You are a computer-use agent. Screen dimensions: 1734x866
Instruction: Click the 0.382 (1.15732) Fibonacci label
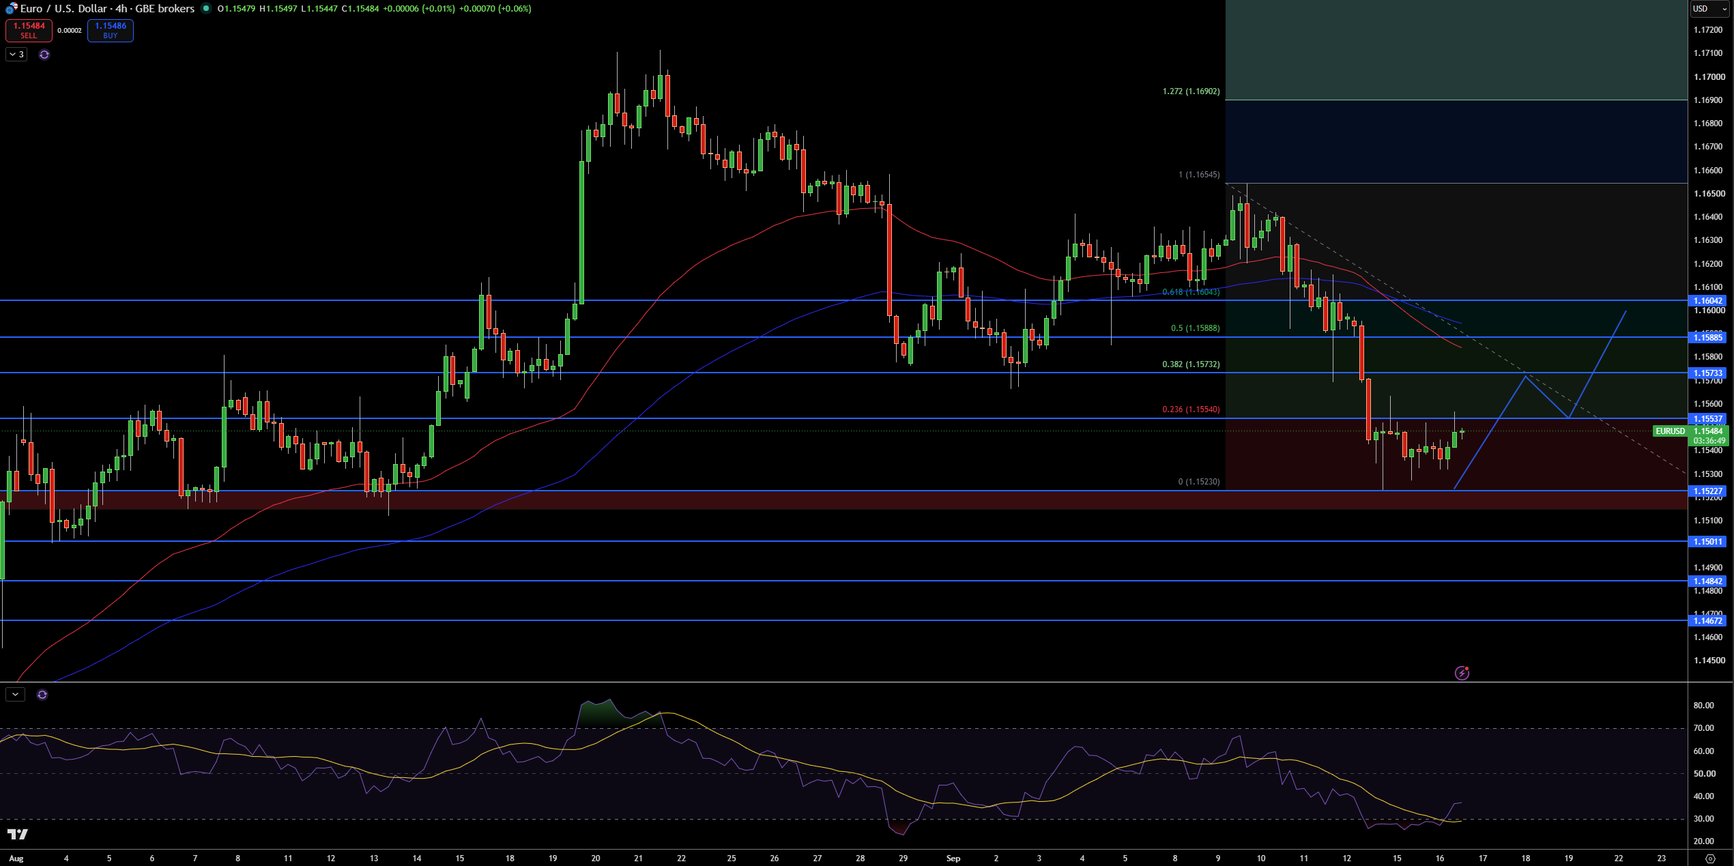pos(1191,364)
